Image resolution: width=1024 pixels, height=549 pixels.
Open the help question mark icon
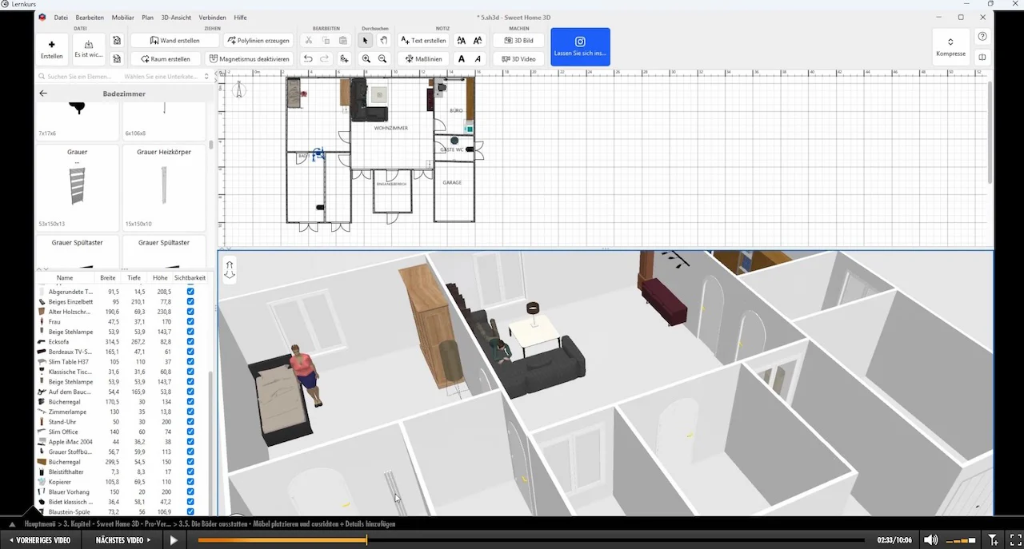coord(982,37)
